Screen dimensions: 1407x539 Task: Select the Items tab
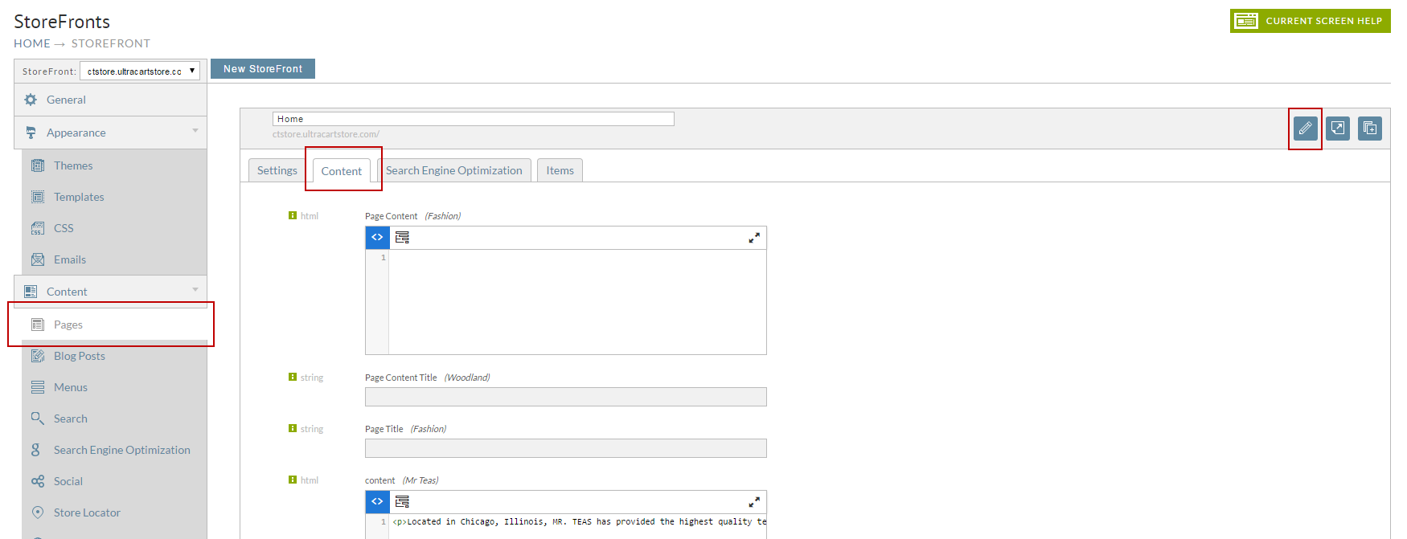click(x=560, y=170)
